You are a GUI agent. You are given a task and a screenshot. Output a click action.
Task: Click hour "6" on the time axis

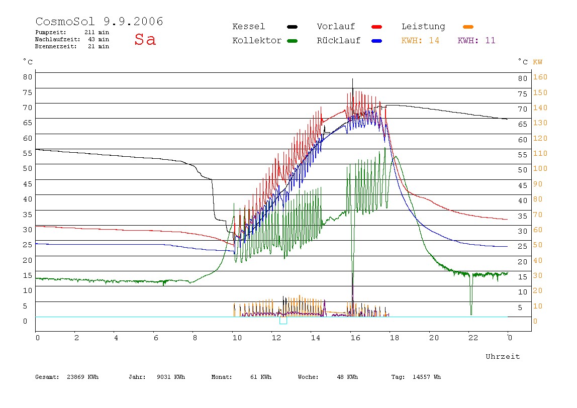[x=156, y=338]
